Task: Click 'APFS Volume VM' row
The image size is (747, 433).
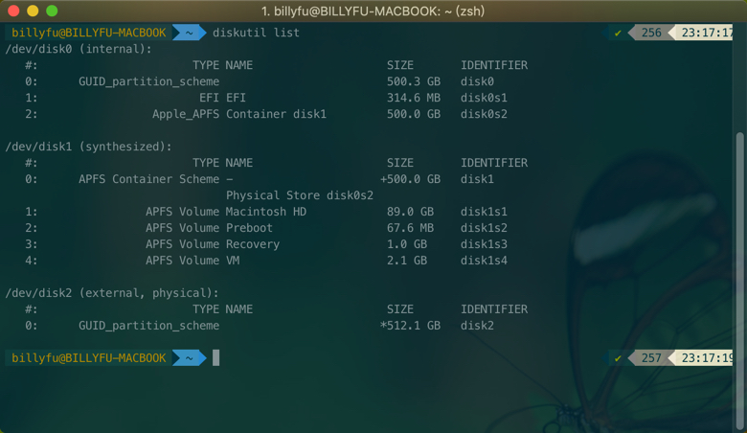Action: [x=192, y=261]
